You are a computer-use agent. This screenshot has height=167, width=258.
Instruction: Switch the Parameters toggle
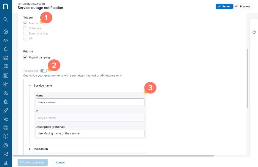[x=44, y=71]
